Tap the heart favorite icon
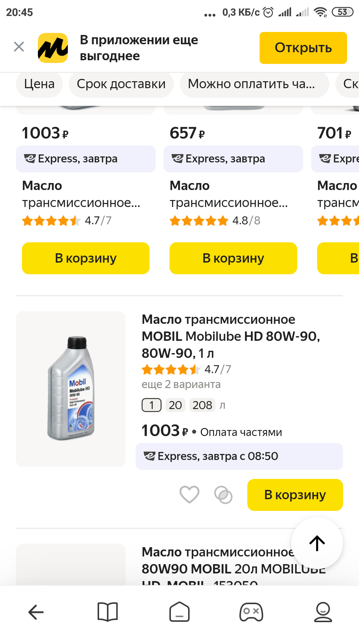This screenshot has width=359, height=639. (189, 495)
